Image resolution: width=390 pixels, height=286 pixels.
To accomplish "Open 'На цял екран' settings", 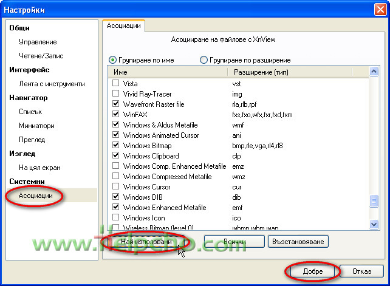I will (x=39, y=168).
